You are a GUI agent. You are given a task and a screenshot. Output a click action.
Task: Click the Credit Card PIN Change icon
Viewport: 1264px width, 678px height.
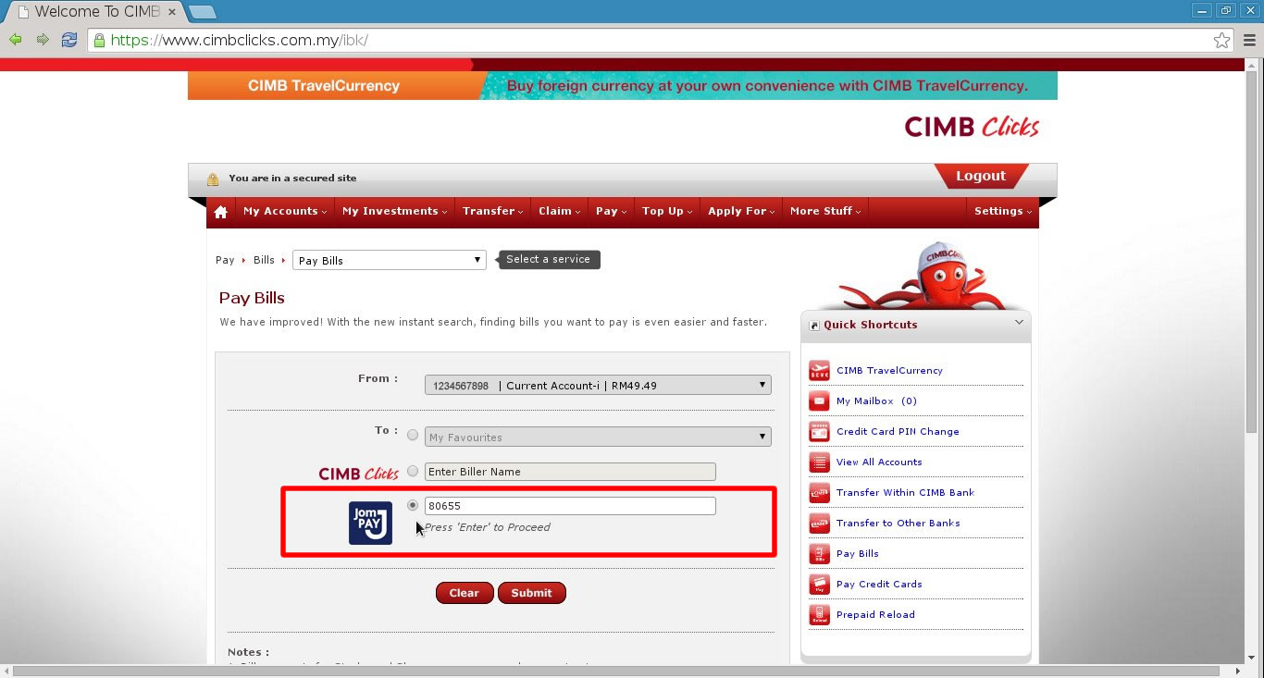click(x=819, y=432)
